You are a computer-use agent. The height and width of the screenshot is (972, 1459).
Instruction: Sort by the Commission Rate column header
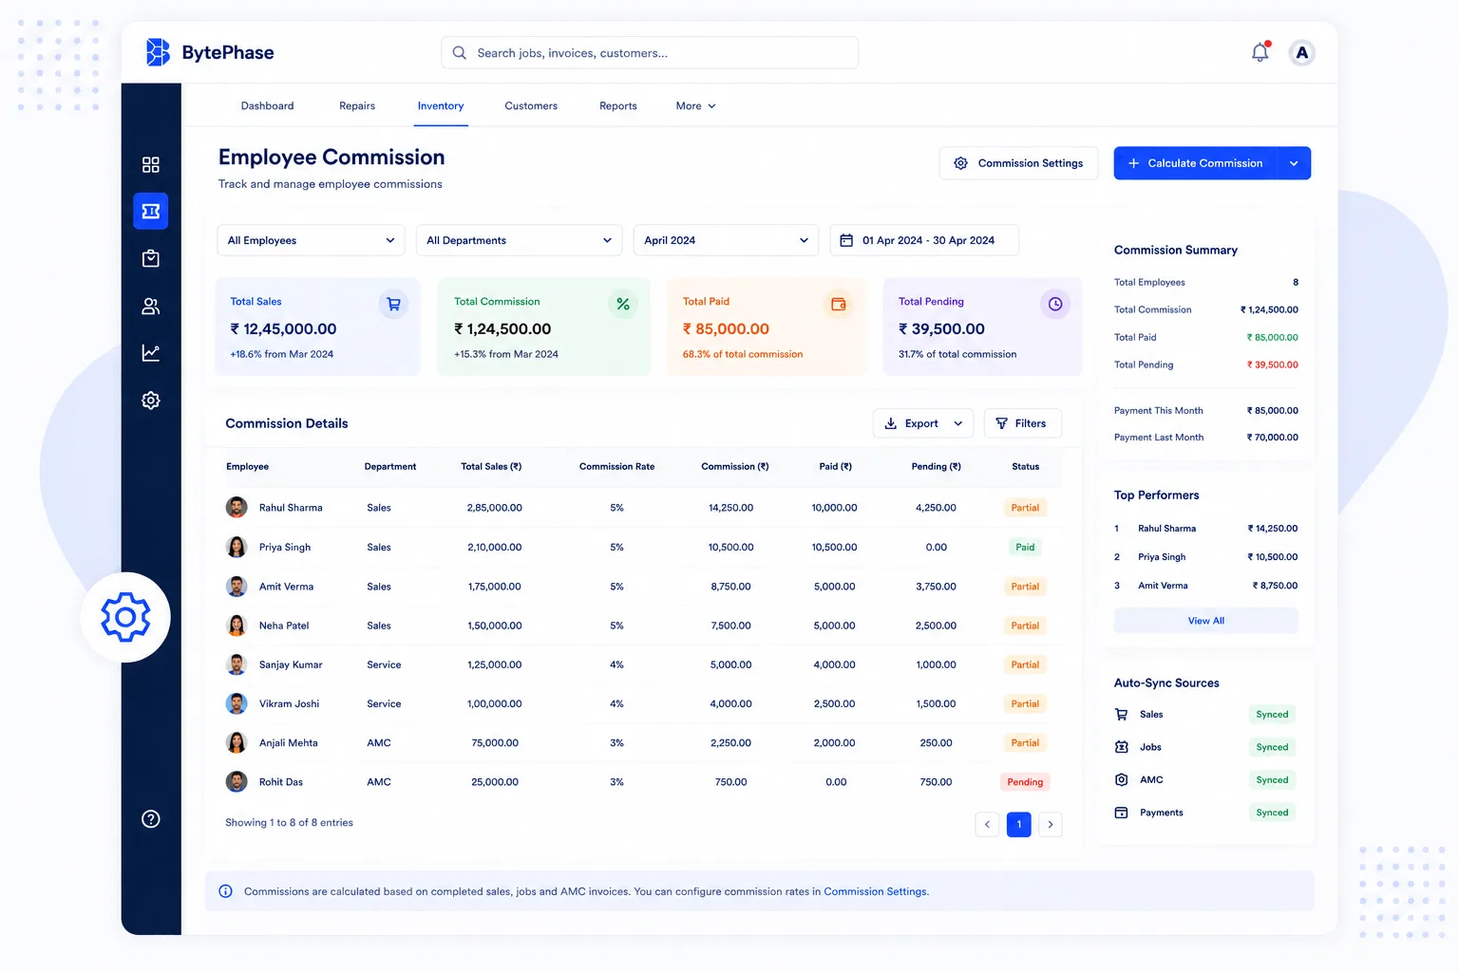coord(616,467)
